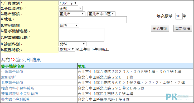Open the 鄭志誠小兒科診所 link
The height and width of the screenshot is (103, 194).
pyautogui.click(x=16, y=99)
